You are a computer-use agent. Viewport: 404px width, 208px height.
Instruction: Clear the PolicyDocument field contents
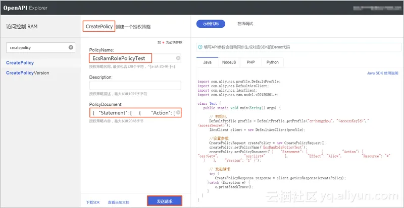(x=178, y=113)
